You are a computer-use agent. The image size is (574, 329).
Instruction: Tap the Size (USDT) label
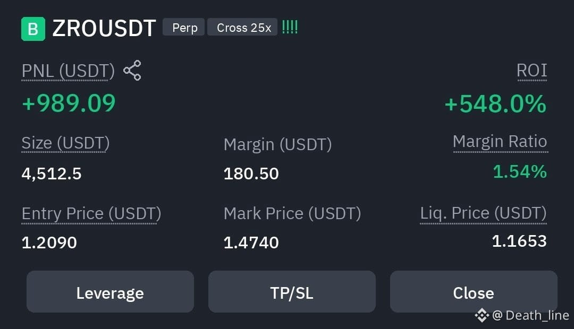(x=65, y=143)
